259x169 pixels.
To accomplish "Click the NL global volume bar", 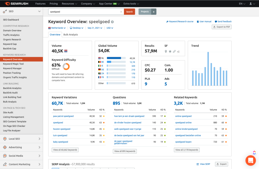I will (x=116, y=58).
